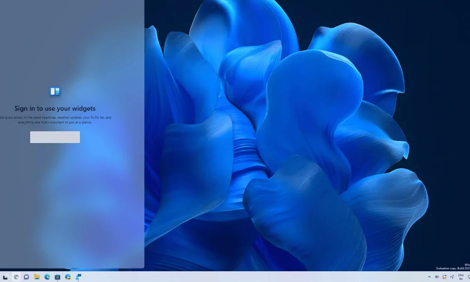470x282 pixels.
Task: Click the 'Get quick access to the latest headlines' text
Action: [27, 117]
